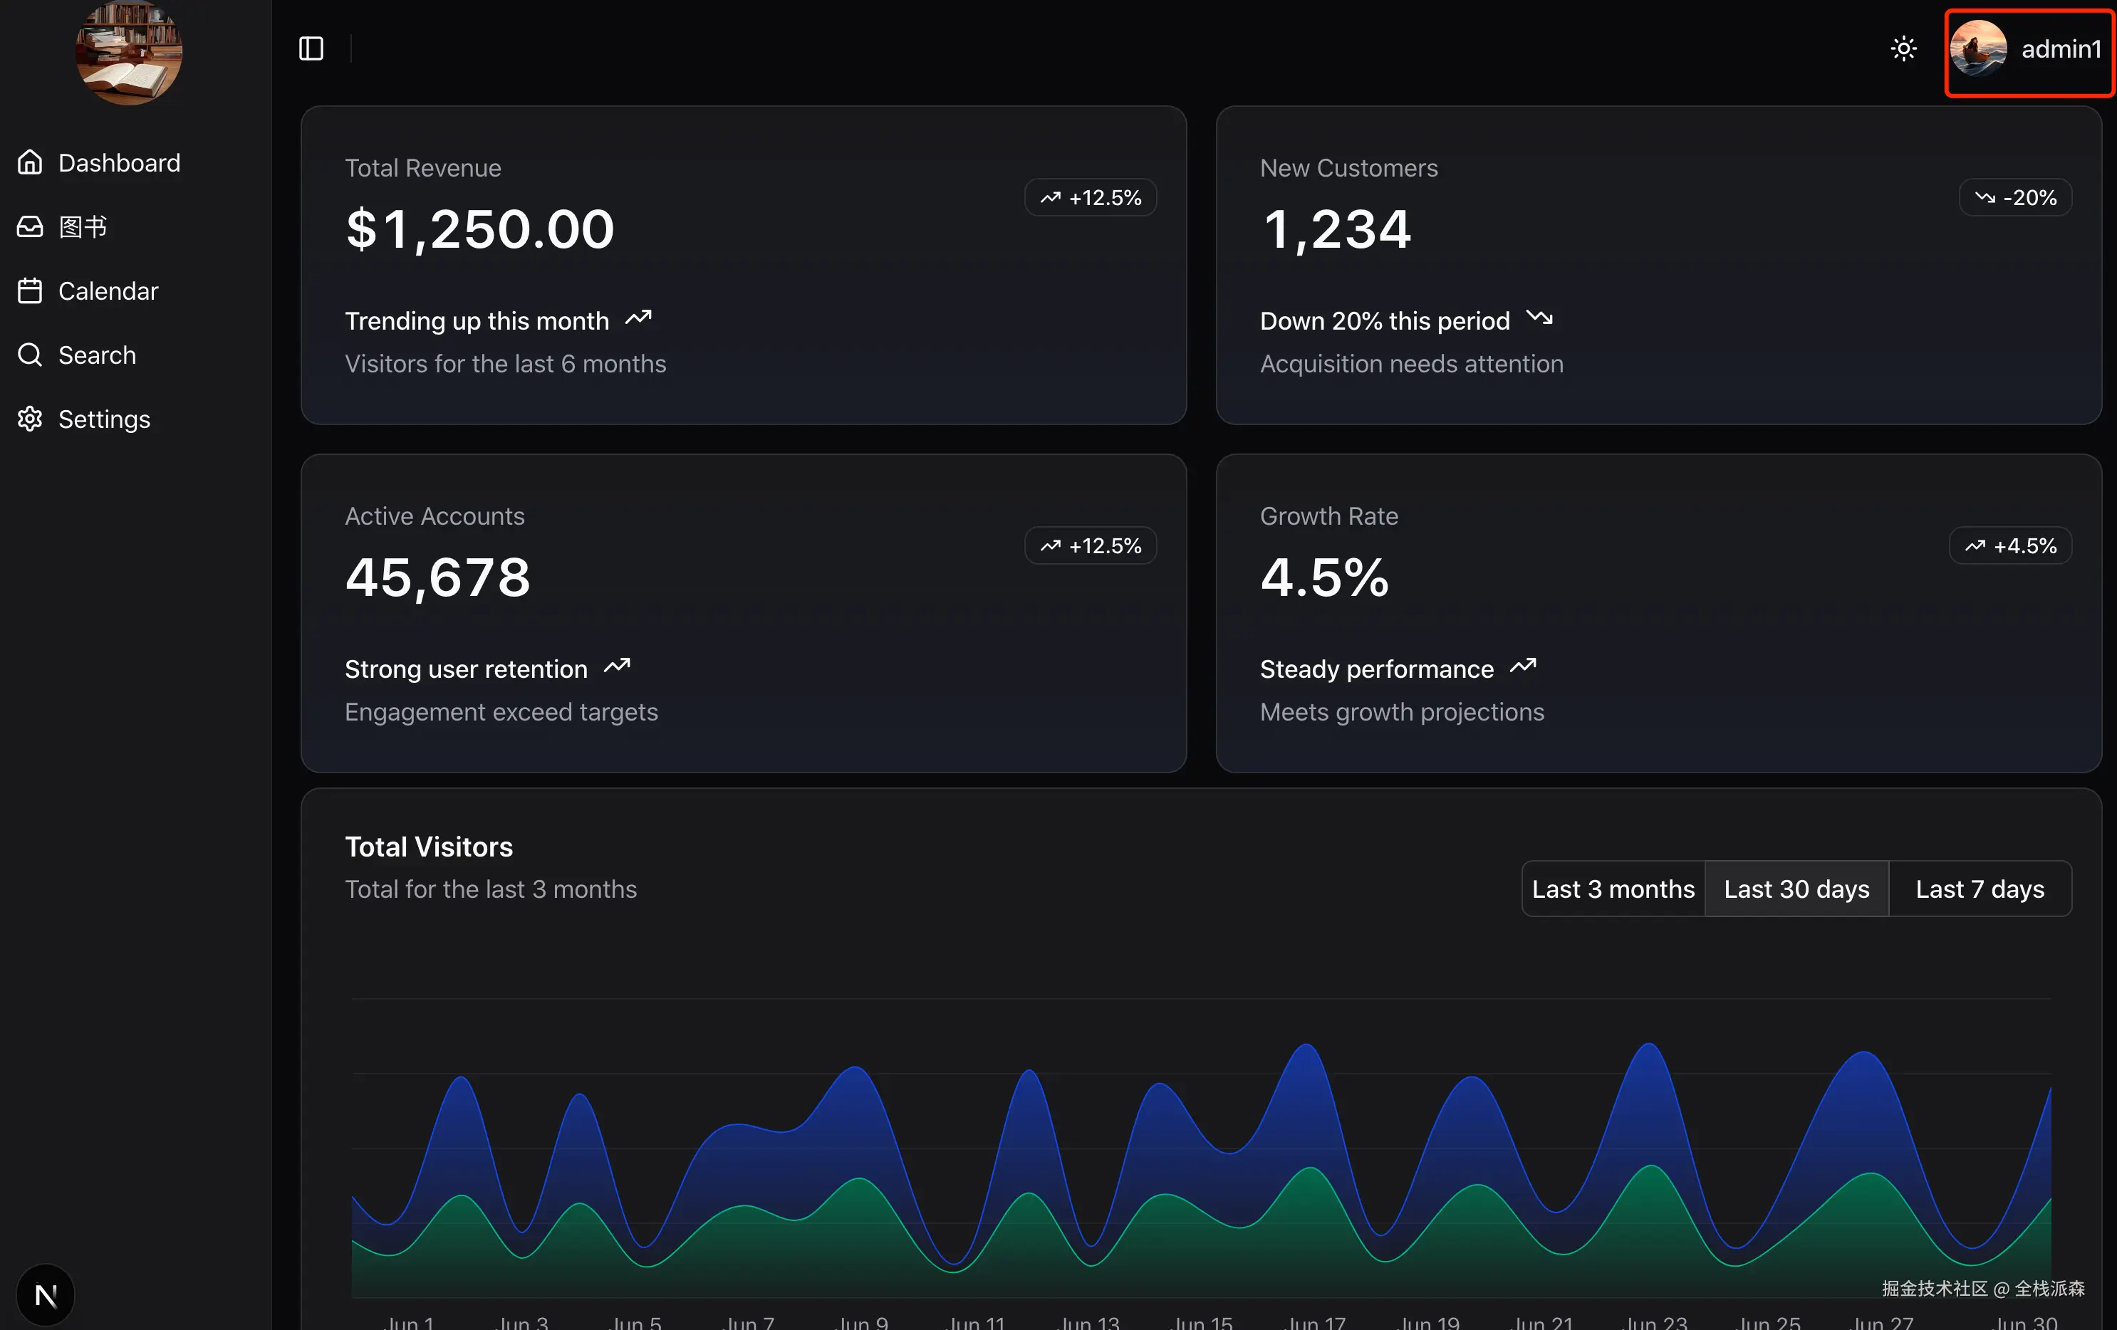Go to the Calendar menu item
The image size is (2117, 1330).
click(108, 290)
